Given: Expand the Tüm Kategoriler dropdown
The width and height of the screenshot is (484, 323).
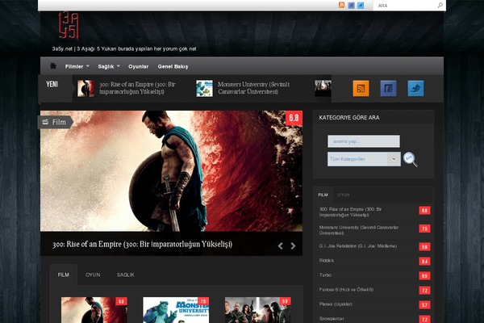Looking at the screenshot, I should click(x=364, y=159).
